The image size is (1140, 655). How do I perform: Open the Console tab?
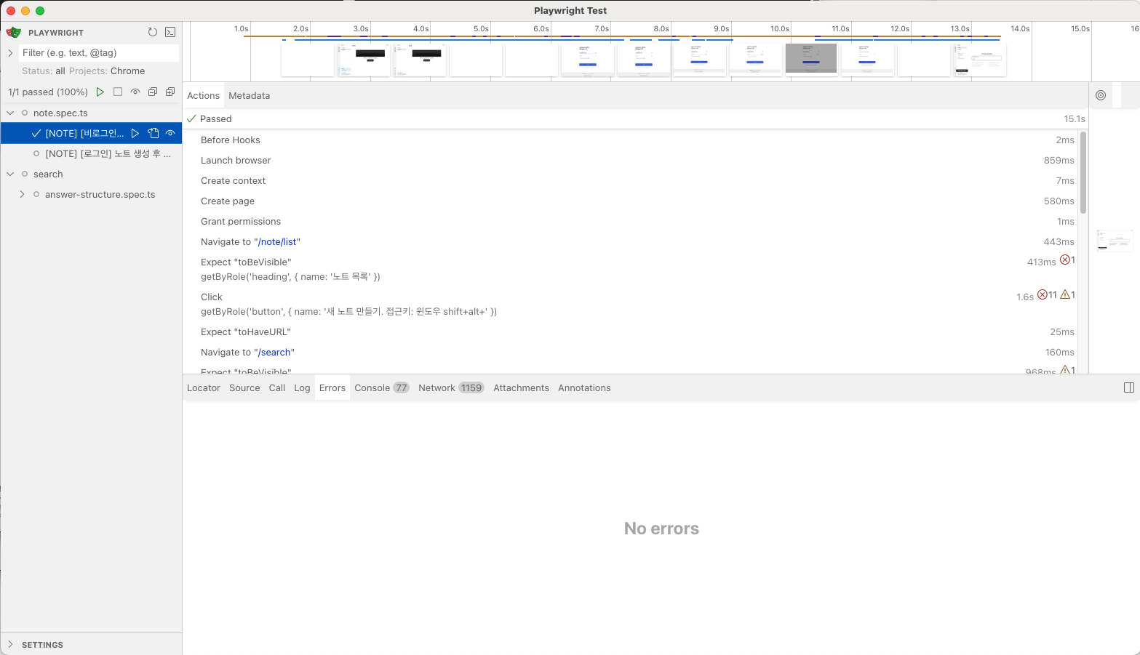(382, 387)
